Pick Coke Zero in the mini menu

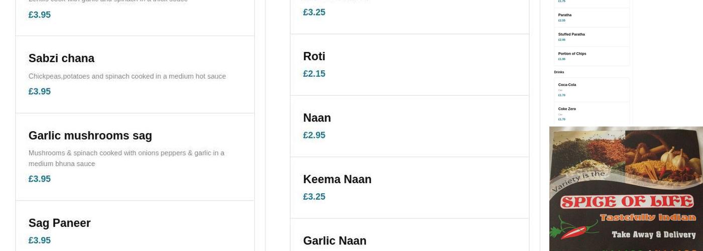(x=567, y=109)
